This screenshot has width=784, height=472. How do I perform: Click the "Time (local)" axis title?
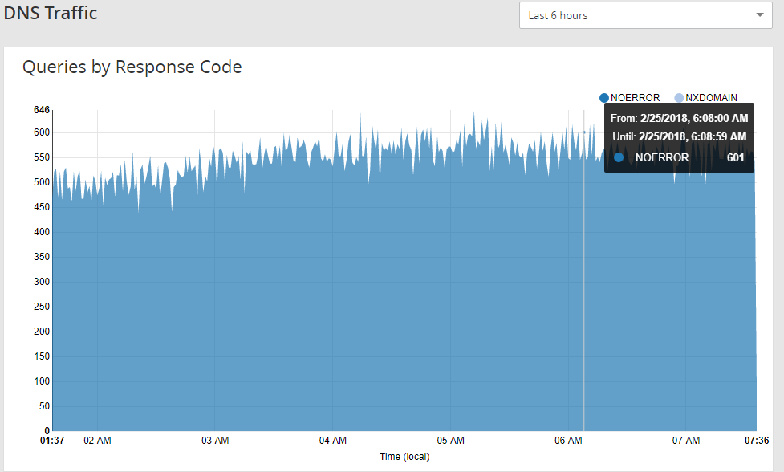tap(404, 457)
